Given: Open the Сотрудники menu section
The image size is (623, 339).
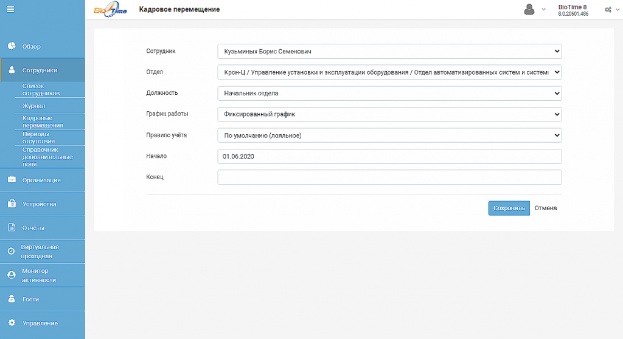Looking at the screenshot, I should point(43,70).
